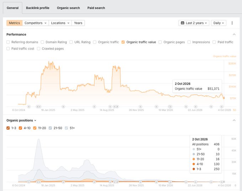The height and width of the screenshot is (191, 242).
Task: Click the Organic traffic value axis label
Action: pos(225,56)
